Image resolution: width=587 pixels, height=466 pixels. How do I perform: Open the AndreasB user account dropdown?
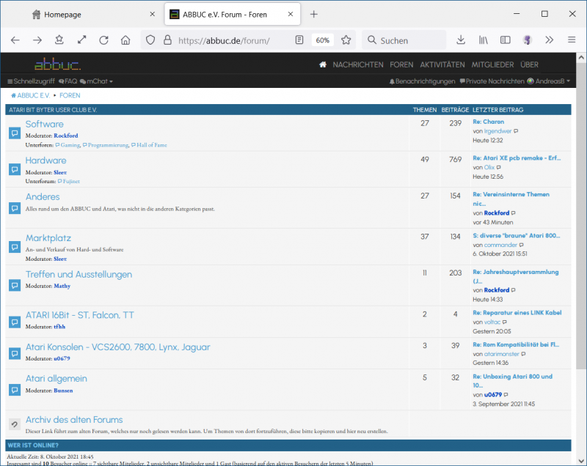pyautogui.click(x=548, y=81)
